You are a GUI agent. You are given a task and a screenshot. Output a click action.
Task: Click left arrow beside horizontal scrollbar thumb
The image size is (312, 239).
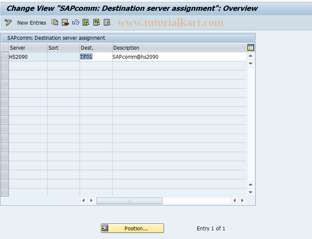click(84, 201)
